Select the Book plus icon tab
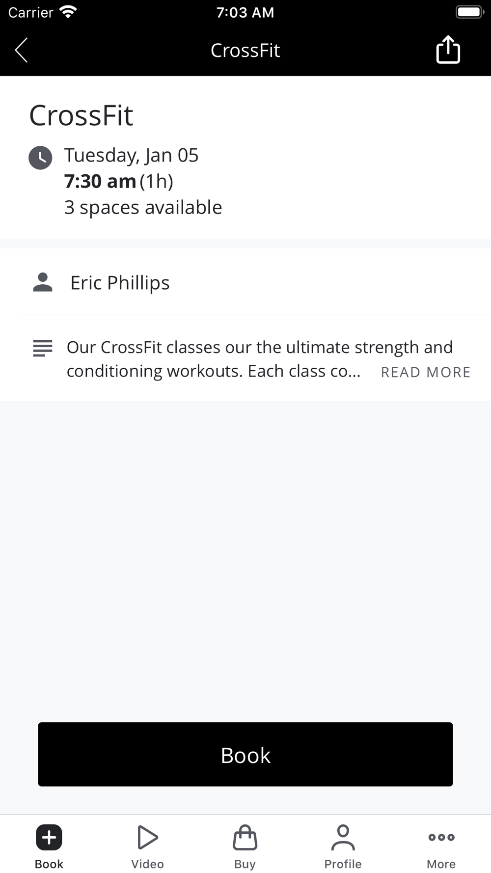The height and width of the screenshot is (873, 491). point(49,846)
